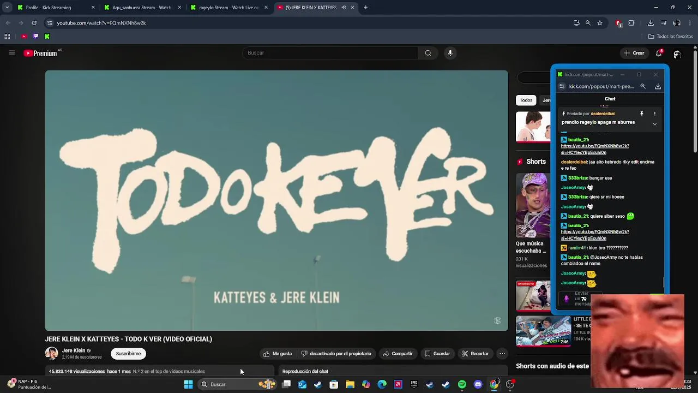
Task: Open the apps grid in bookmarks bar
Action: click(x=7, y=37)
